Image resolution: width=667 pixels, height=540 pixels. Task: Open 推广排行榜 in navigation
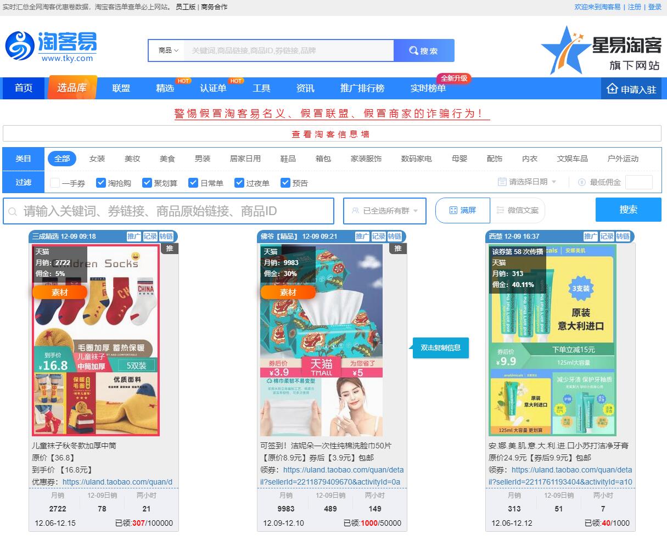click(x=362, y=88)
